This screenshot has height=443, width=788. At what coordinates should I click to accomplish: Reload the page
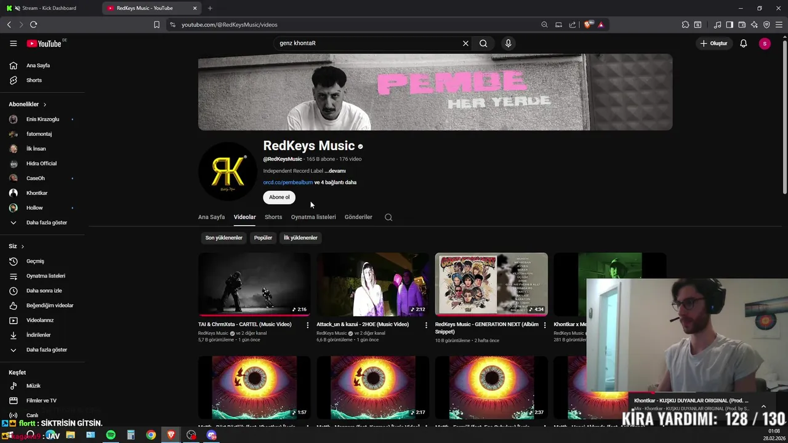[x=33, y=25]
